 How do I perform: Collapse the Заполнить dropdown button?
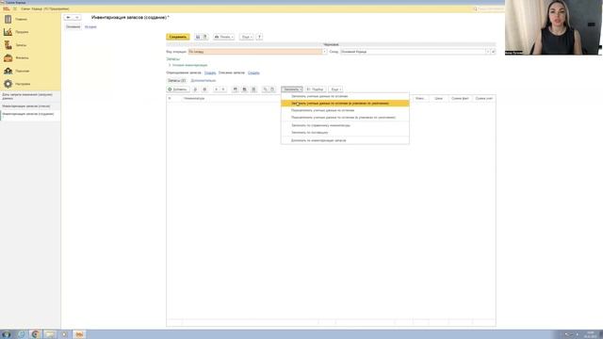click(x=292, y=89)
